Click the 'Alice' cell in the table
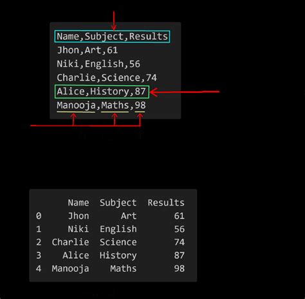Viewport: 305px width, 299px height. pyautogui.click(x=76, y=255)
